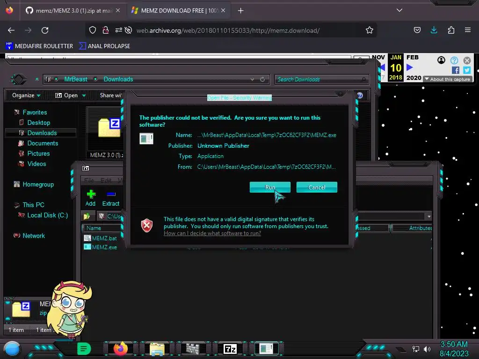
Task: Open File Explorer from the taskbar
Action: (157, 349)
